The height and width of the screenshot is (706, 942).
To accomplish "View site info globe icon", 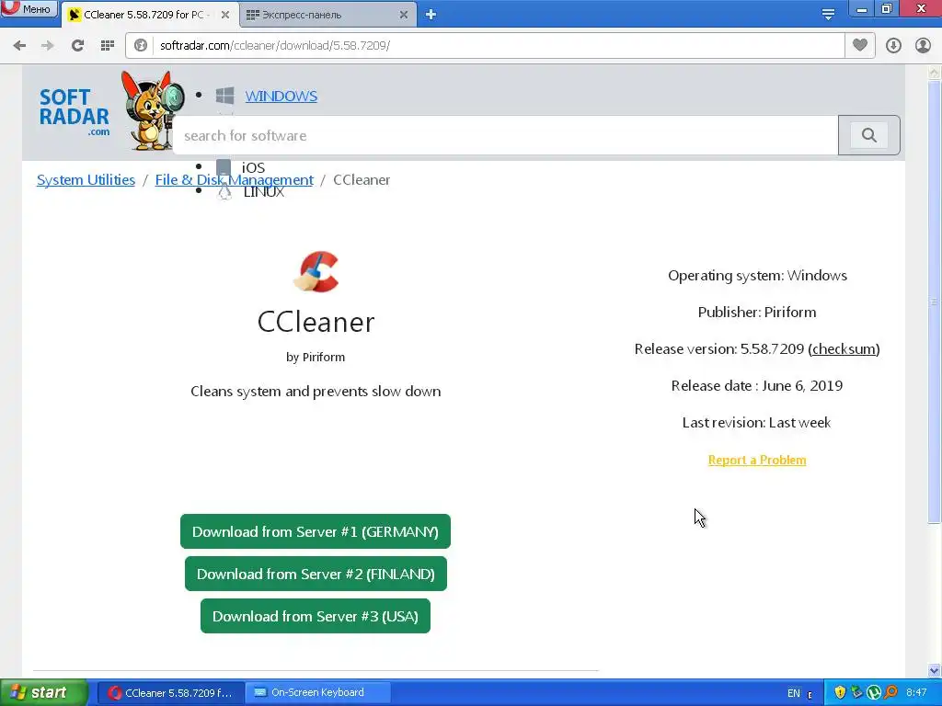I will [x=141, y=46].
